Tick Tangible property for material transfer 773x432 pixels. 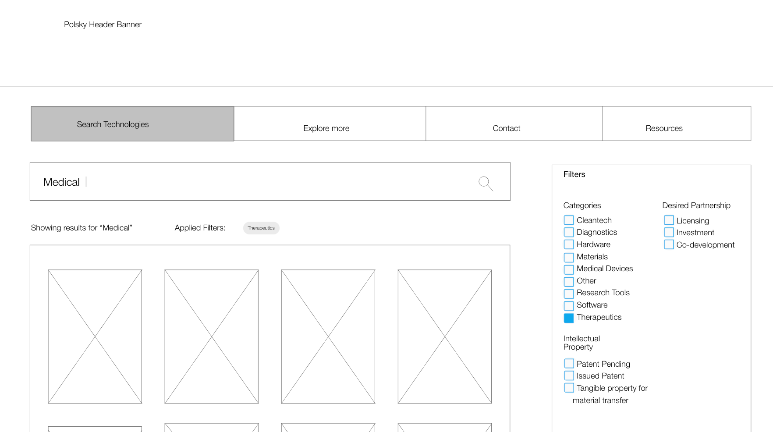tap(569, 388)
